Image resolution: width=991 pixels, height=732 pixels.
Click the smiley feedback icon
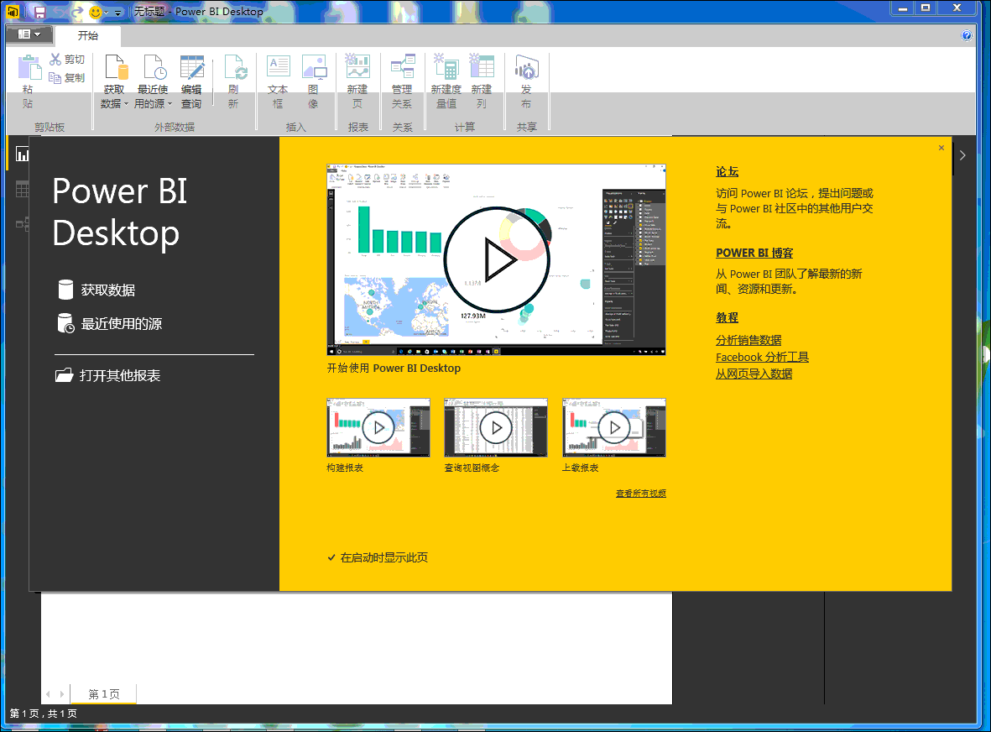tap(96, 12)
